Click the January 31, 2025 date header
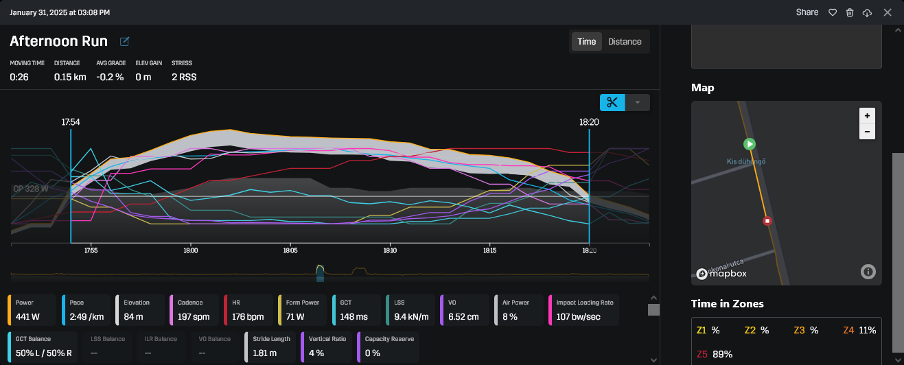 [x=60, y=12]
